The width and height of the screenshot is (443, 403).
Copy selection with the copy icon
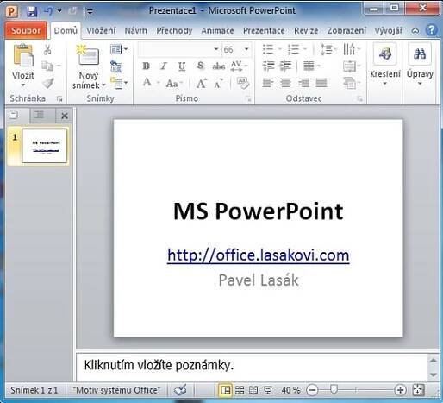coord(47,66)
